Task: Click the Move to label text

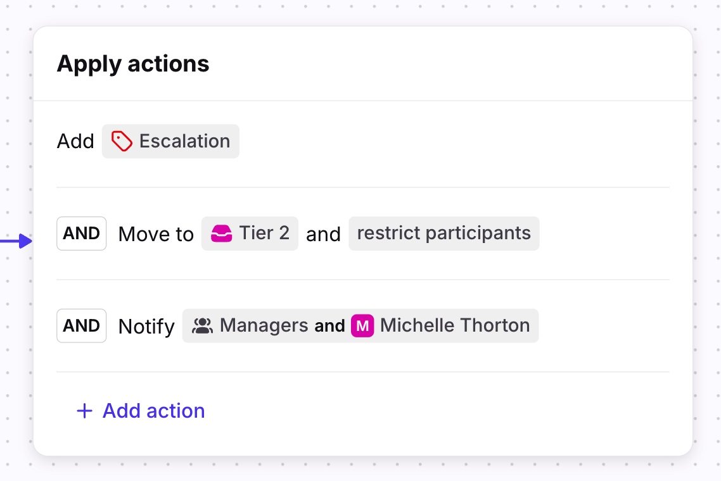Action: (x=156, y=234)
